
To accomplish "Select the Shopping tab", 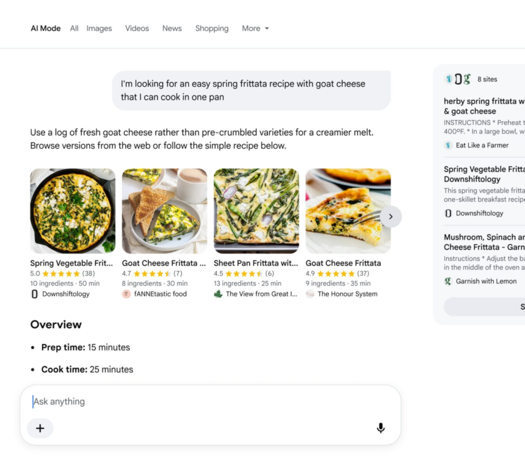I will [x=212, y=29].
